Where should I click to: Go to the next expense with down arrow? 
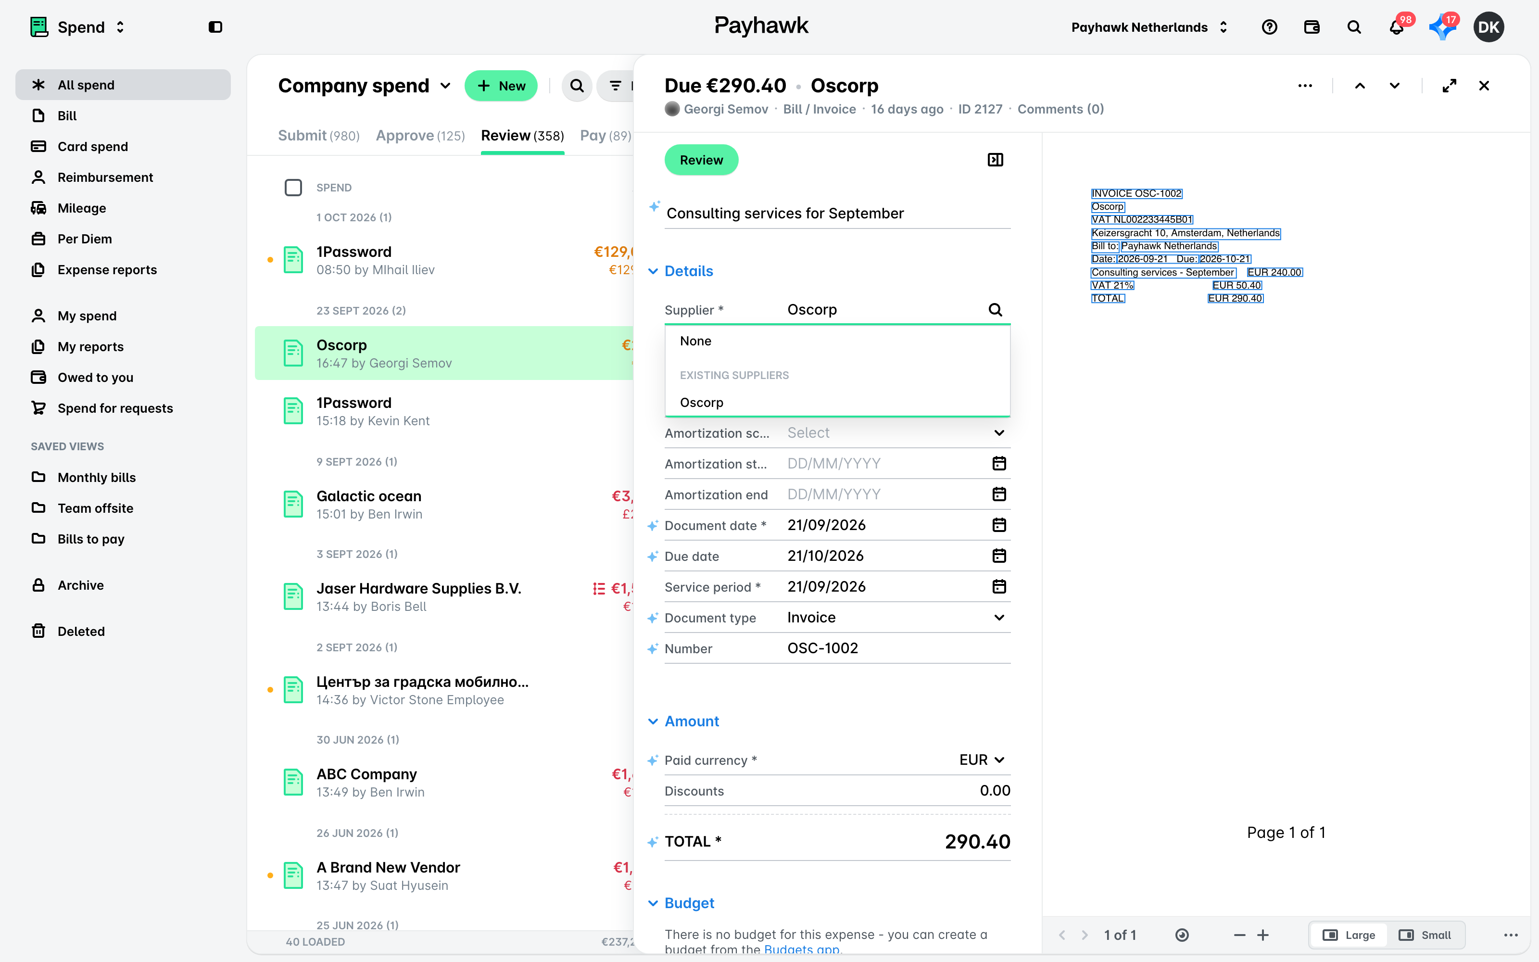[x=1395, y=86]
